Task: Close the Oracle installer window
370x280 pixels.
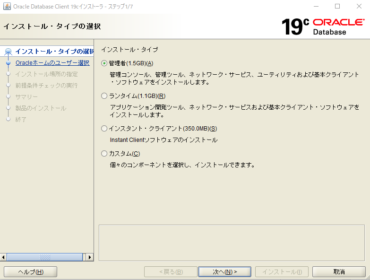Action: click(x=359, y=7)
